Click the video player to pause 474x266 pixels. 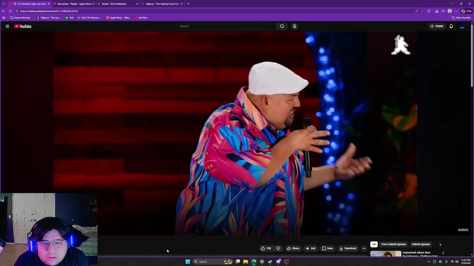(236, 133)
